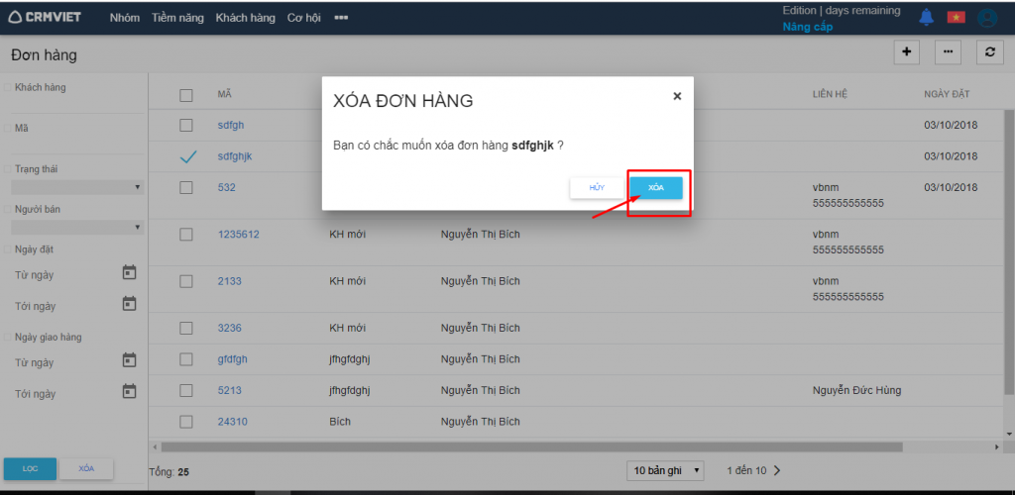Image resolution: width=1015 pixels, height=495 pixels.
Task: Go to the Tiềm năng menu
Action: tap(177, 18)
